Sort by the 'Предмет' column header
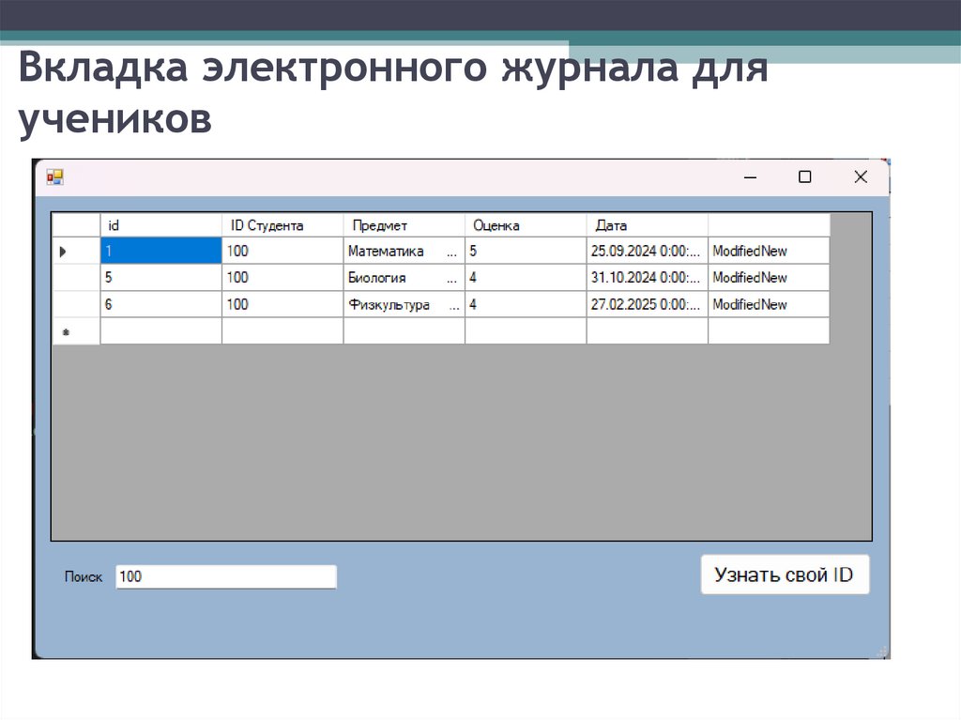The width and height of the screenshot is (961, 720). (x=404, y=225)
